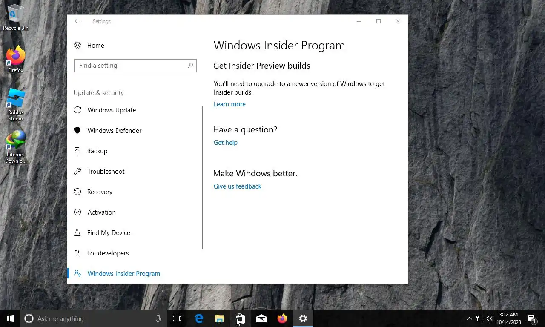Click the search magnifier in Find a setting

[x=190, y=66]
